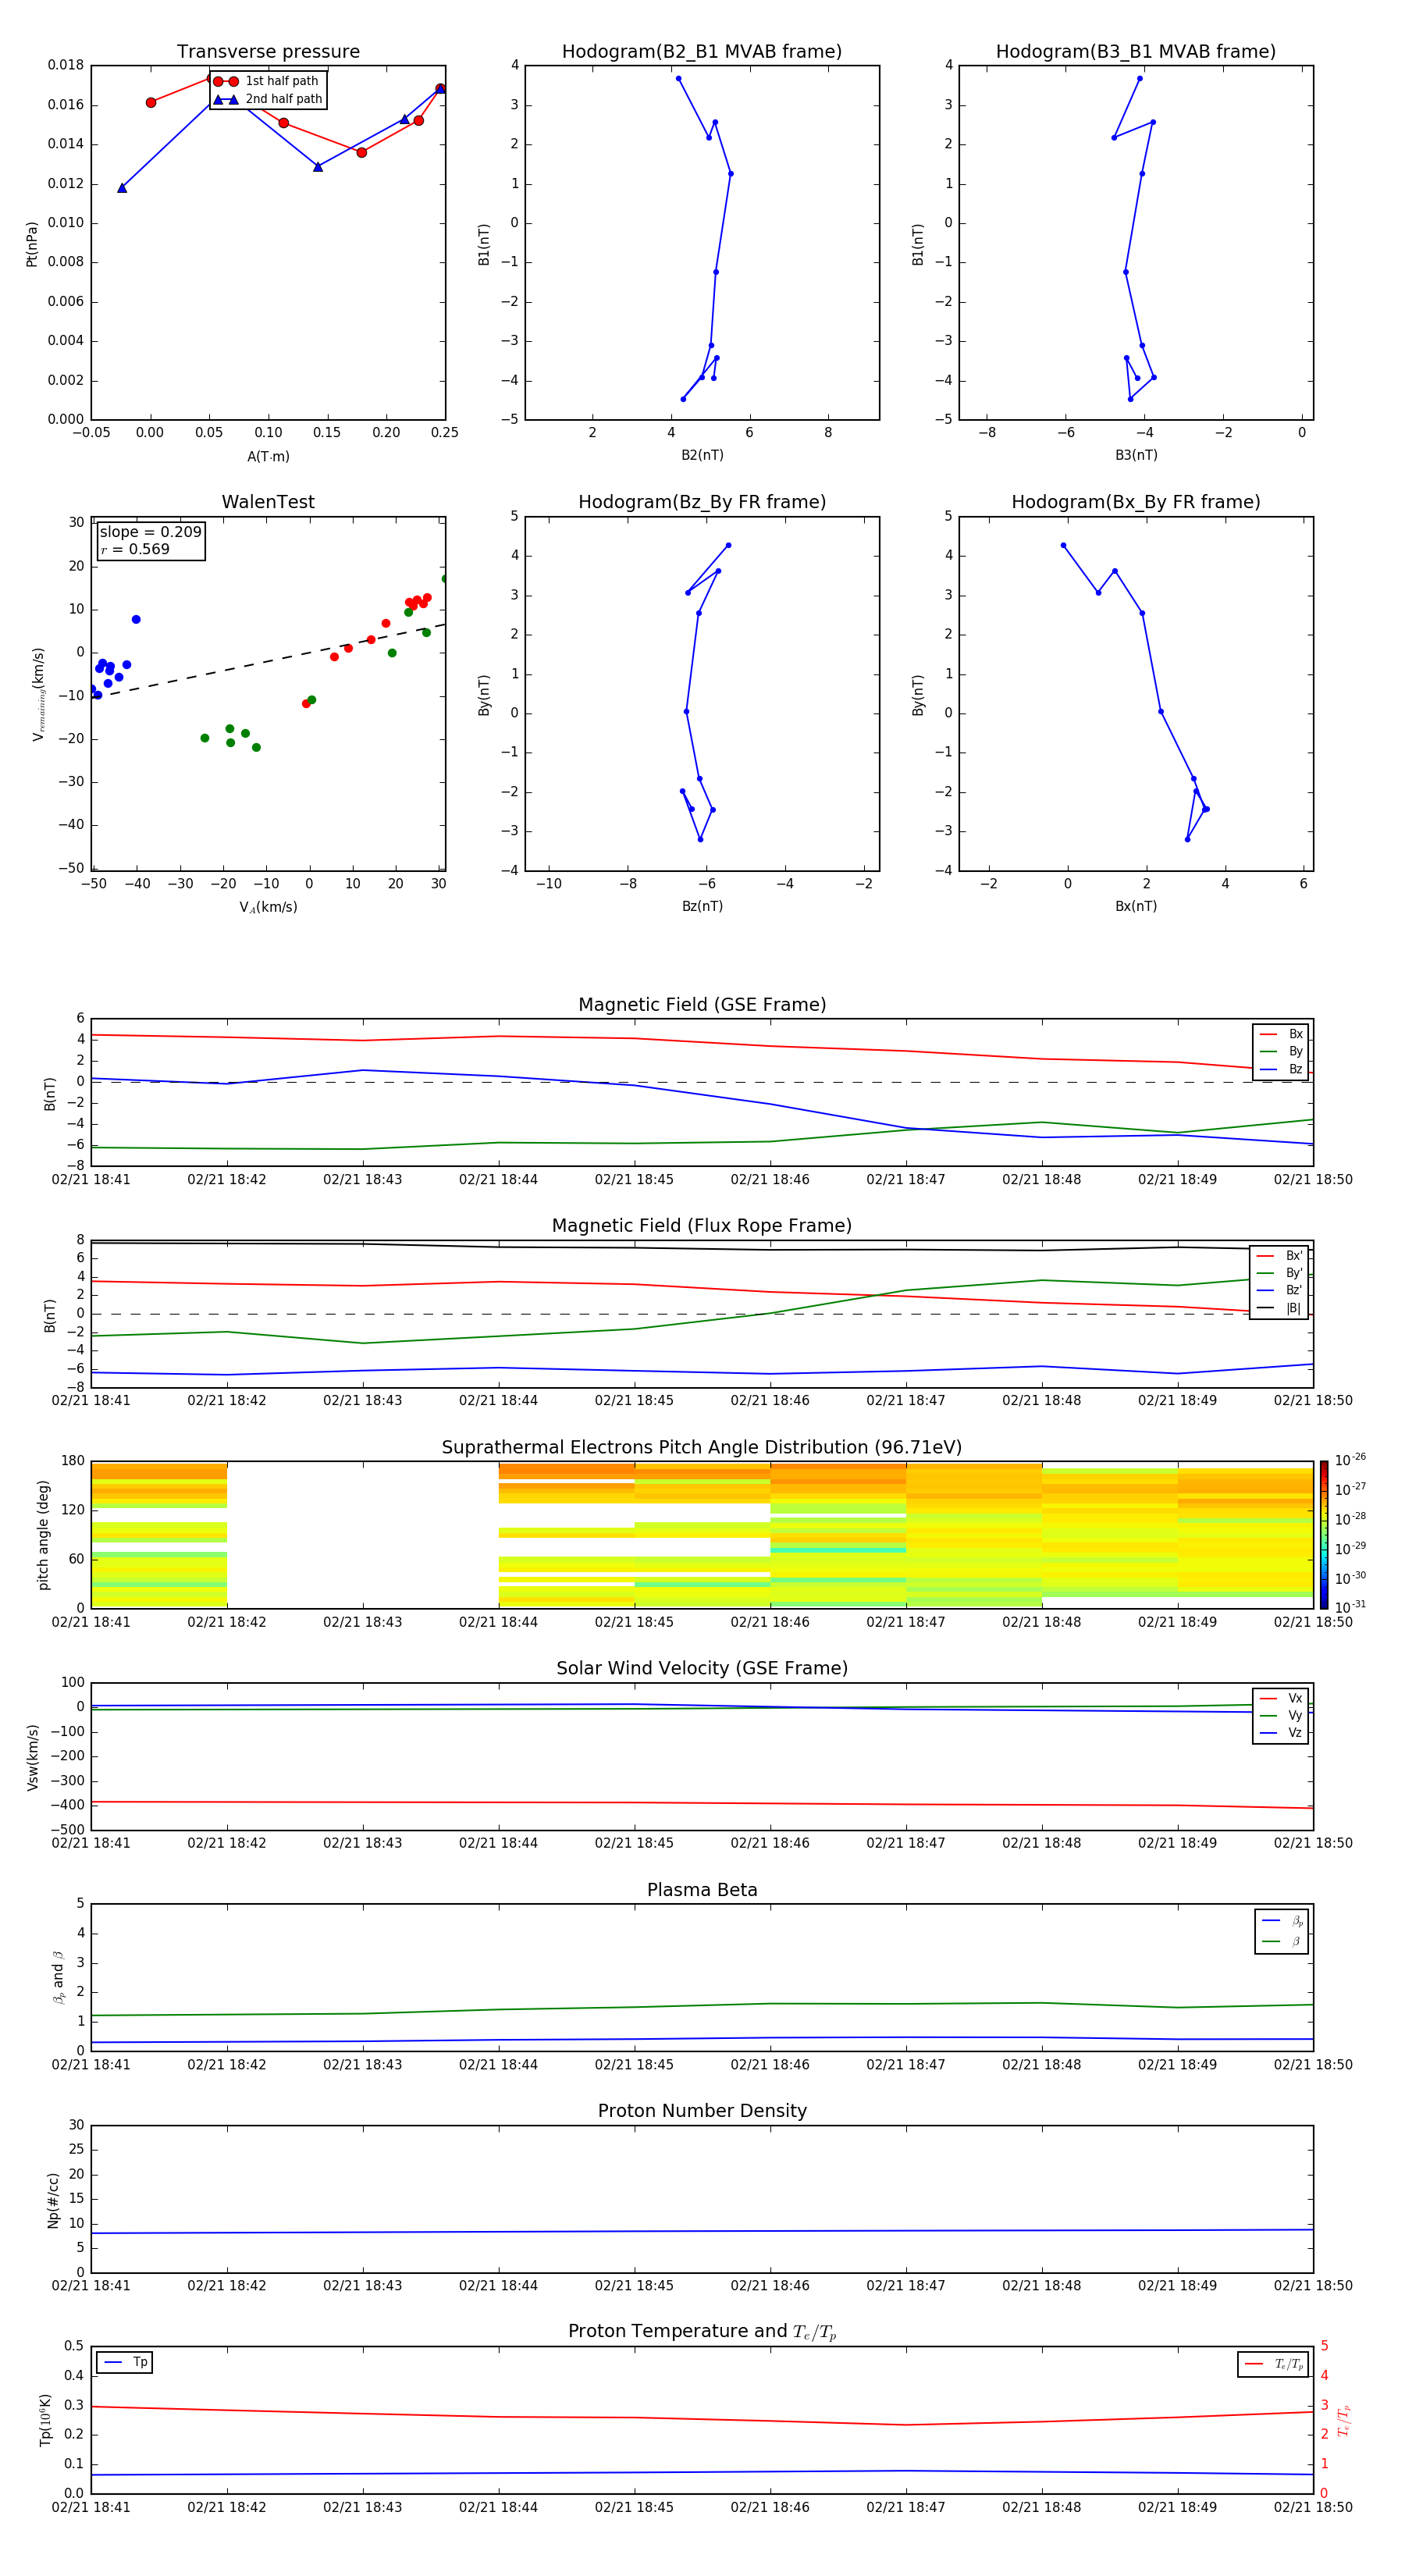Click the By entry in GSE magnetic field legend
The width and height of the screenshot is (1405, 2576).
[x=1281, y=1051]
